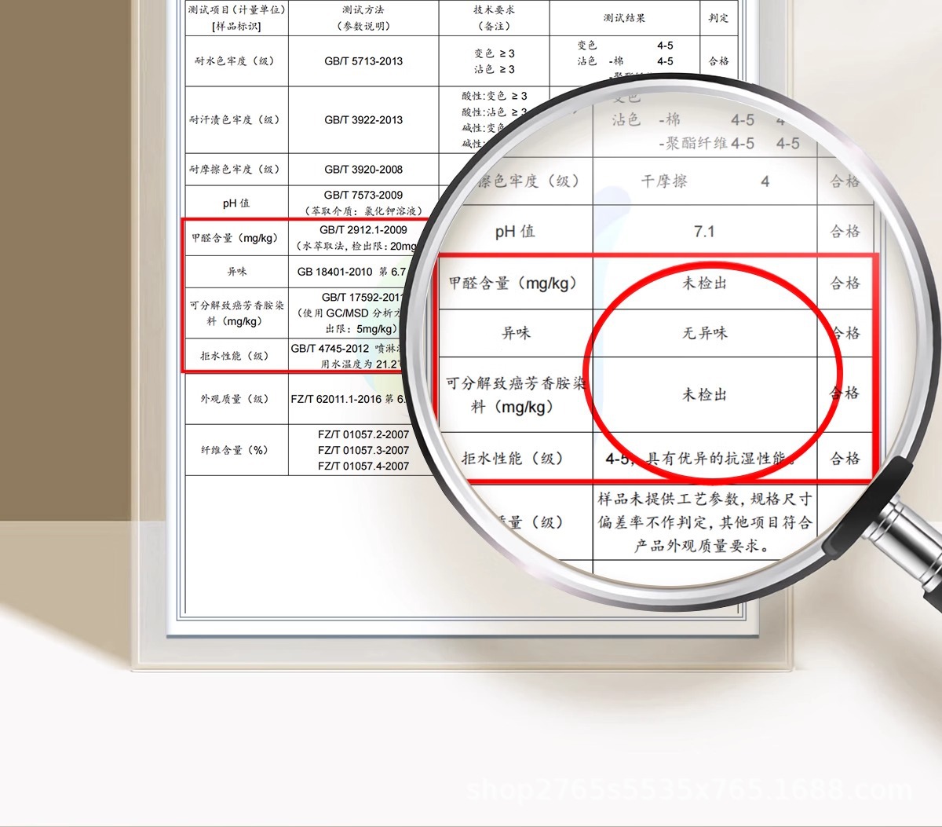Click result '4-5，具有优异的抗湿性能'
Viewport: 942px width, 827px height.
699,458
